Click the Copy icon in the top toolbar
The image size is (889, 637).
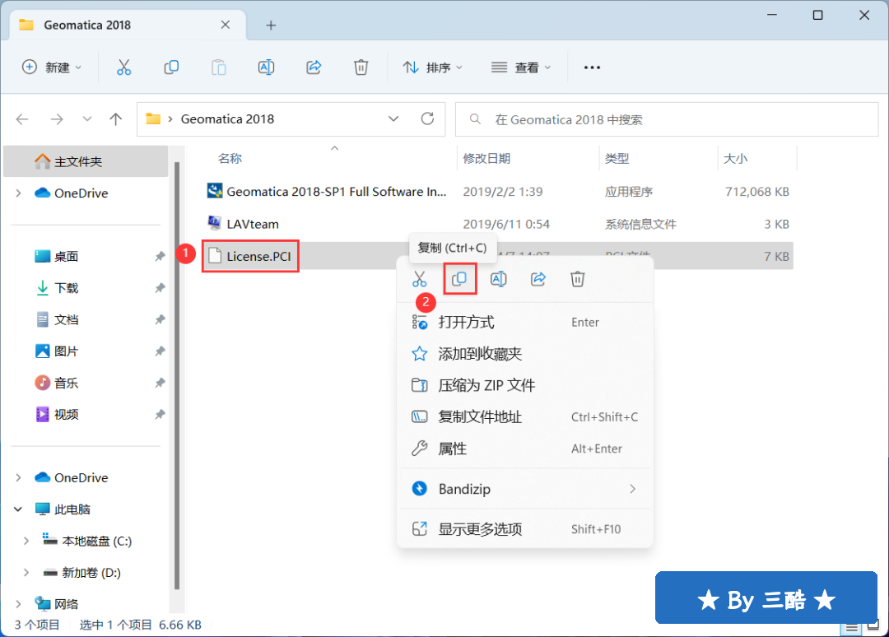[x=171, y=67]
